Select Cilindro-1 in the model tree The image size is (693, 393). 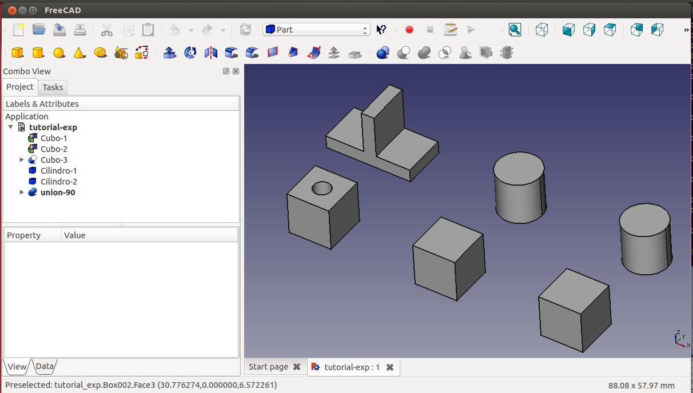click(x=58, y=171)
